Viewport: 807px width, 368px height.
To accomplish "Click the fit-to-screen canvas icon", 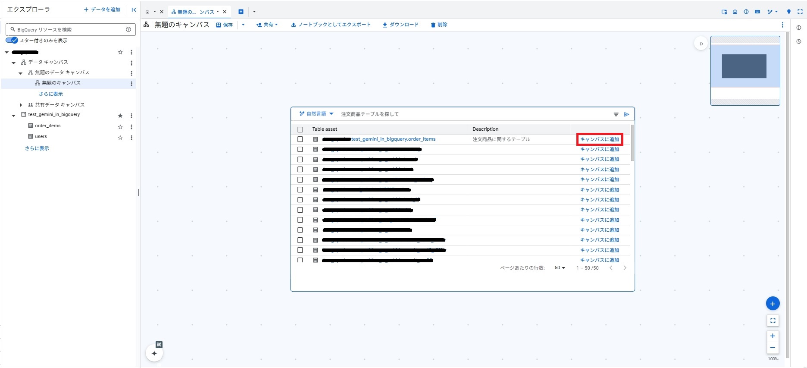I will pos(773,321).
